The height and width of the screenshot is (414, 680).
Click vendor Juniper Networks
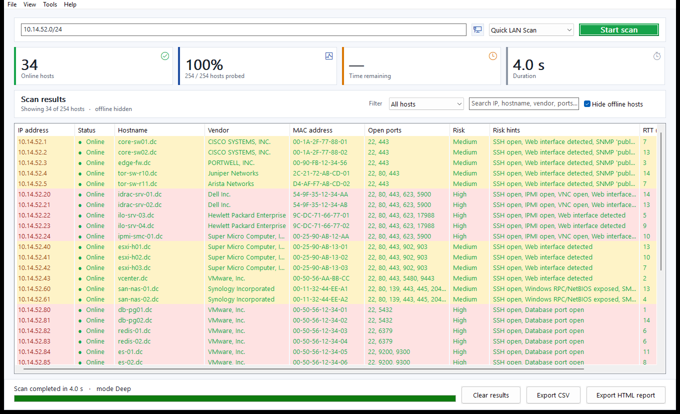(233, 173)
